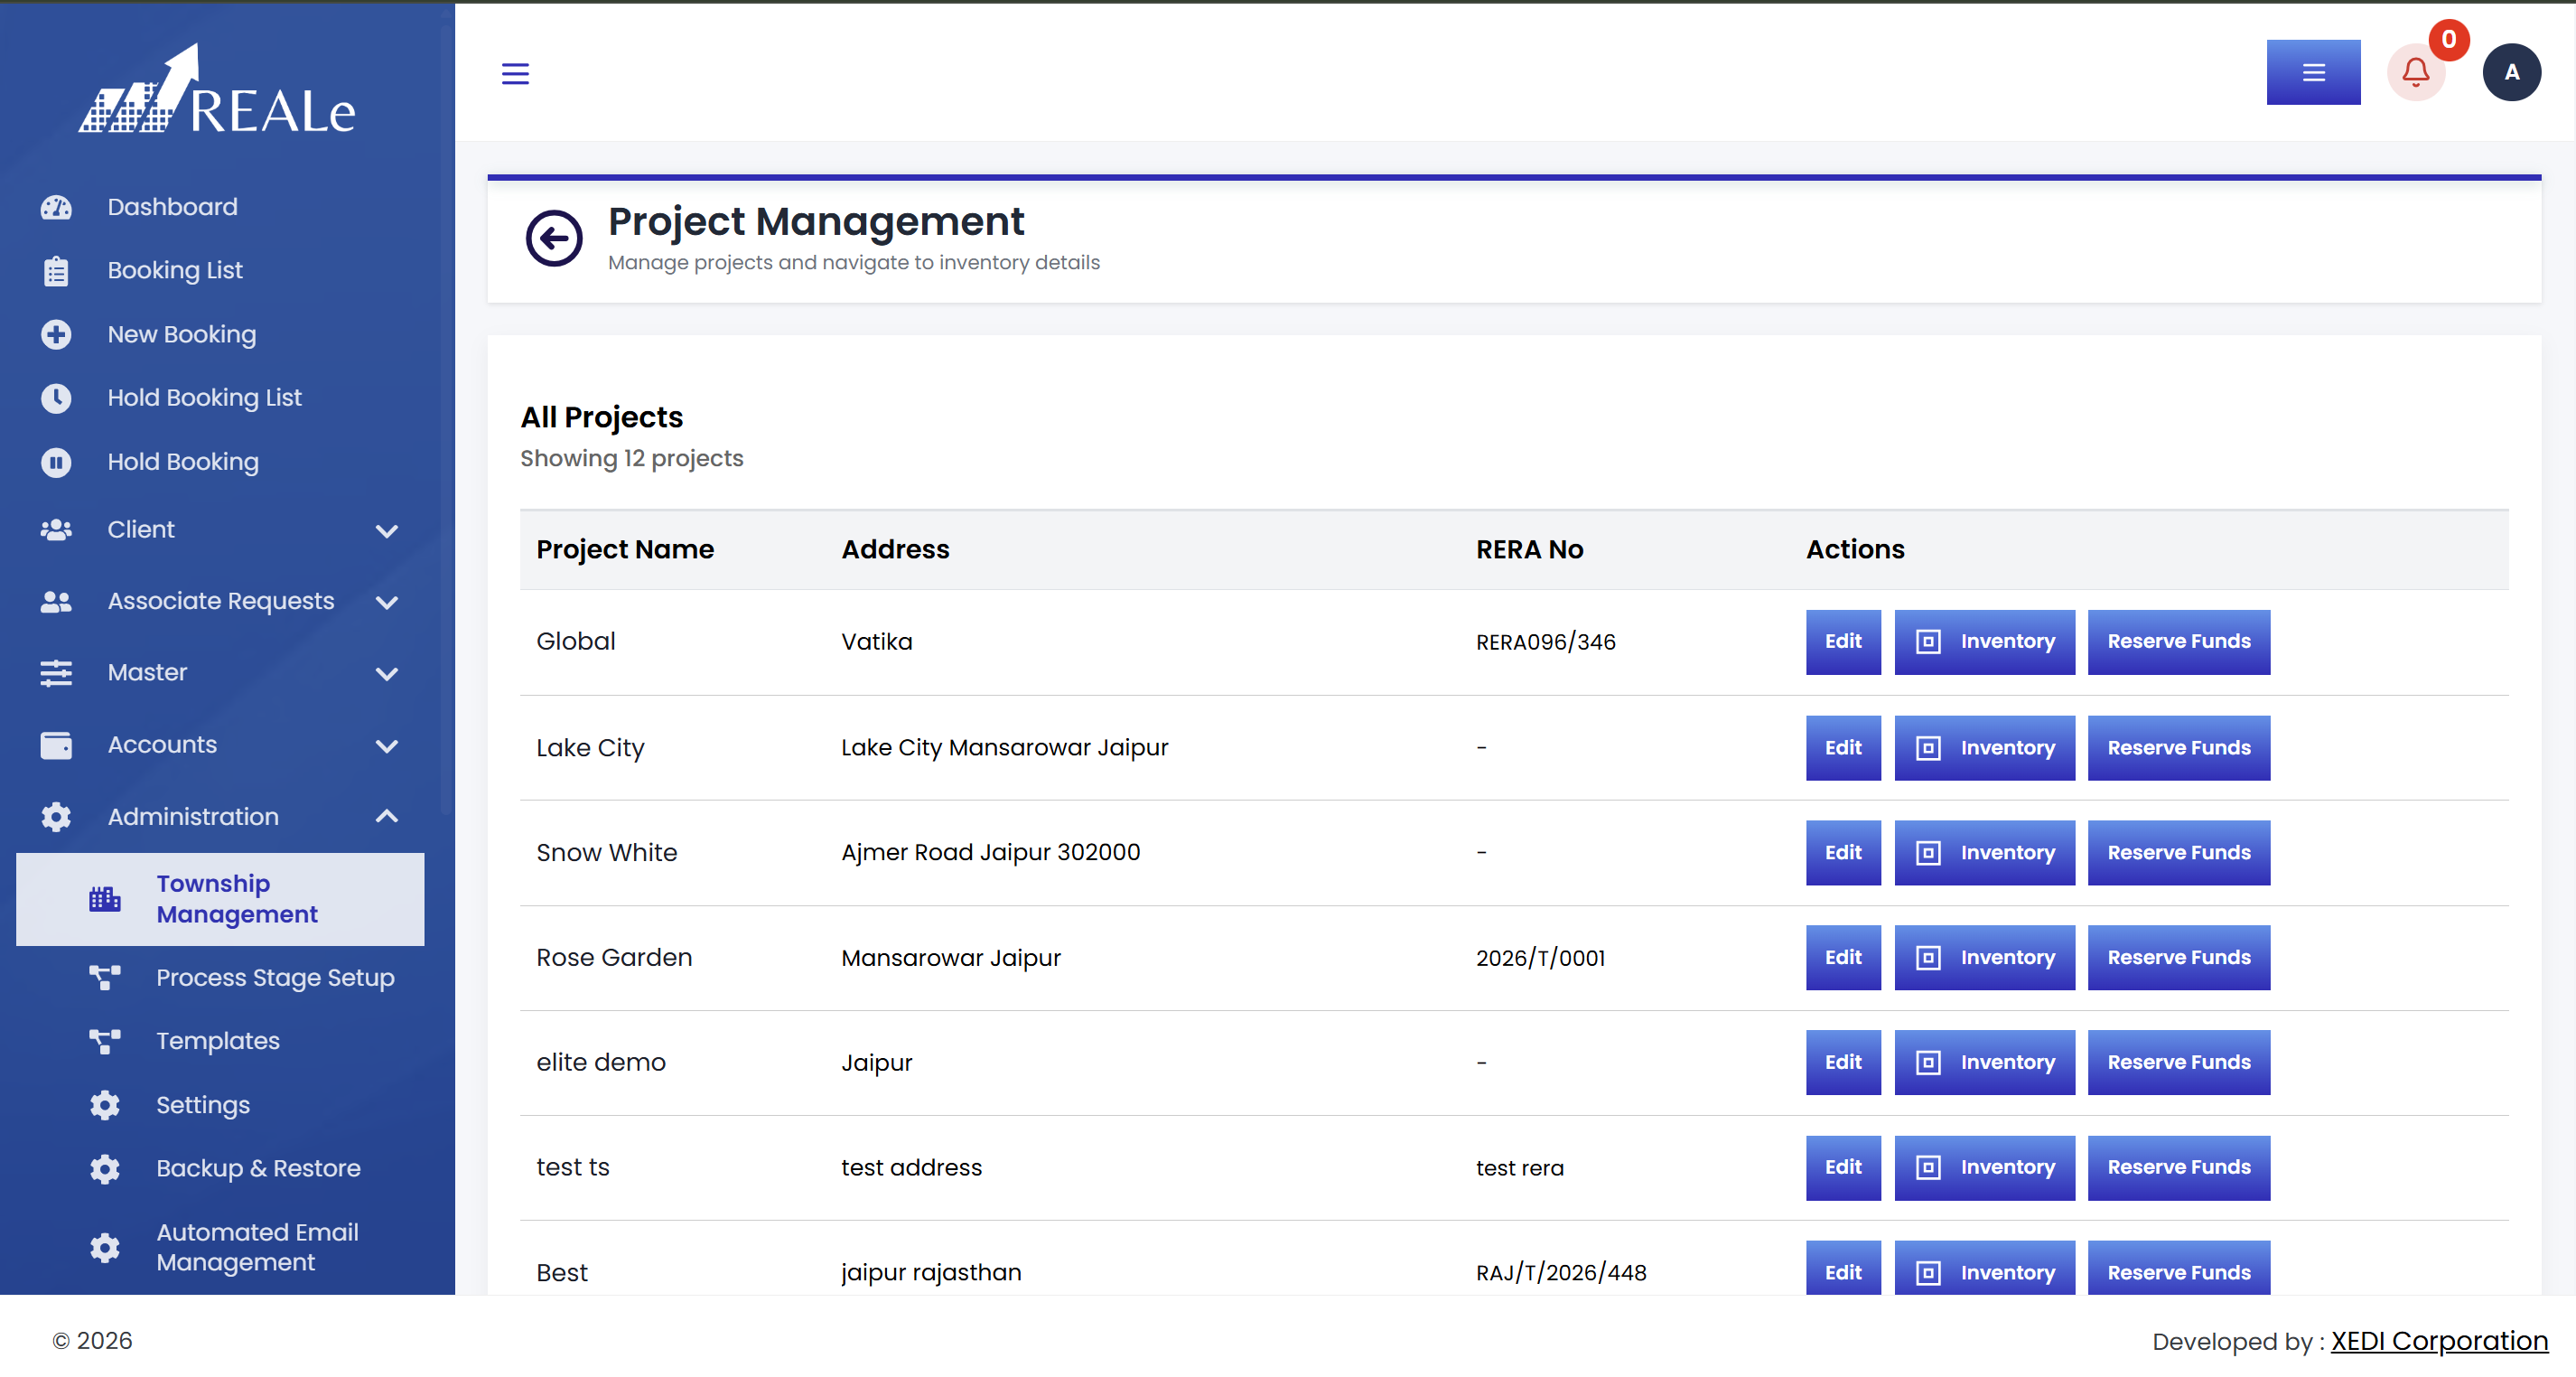Click the blue menu button in header
Image resolution: width=2576 pixels, height=1377 pixels.
click(x=2313, y=72)
